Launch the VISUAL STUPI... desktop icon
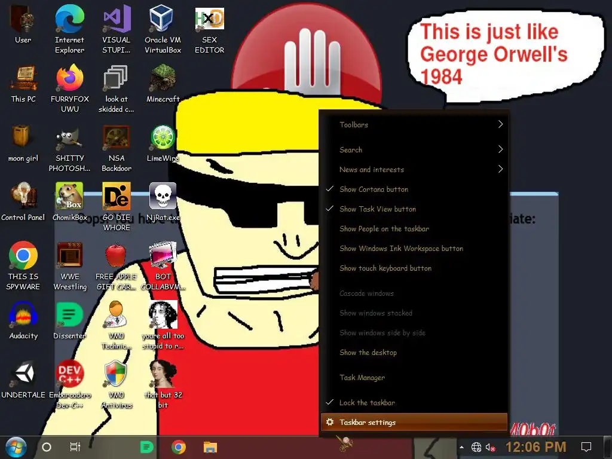612x459 pixels. click(117, 30)
